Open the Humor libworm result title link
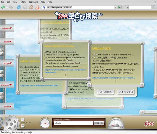The height and width of the screenshot is (134, 157). point(59,46)
